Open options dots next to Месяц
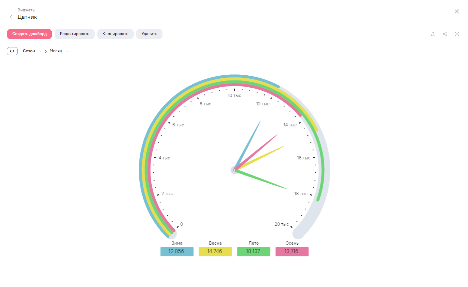468x287 pixels. (x=67, y=51)
